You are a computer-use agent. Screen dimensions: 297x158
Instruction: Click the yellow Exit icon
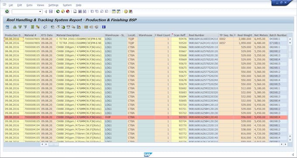click(x=63, y=11)
